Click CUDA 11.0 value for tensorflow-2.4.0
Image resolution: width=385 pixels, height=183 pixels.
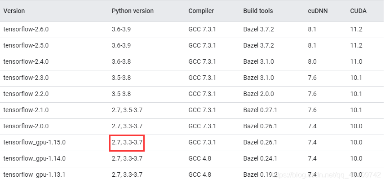[x=356, y=61]
